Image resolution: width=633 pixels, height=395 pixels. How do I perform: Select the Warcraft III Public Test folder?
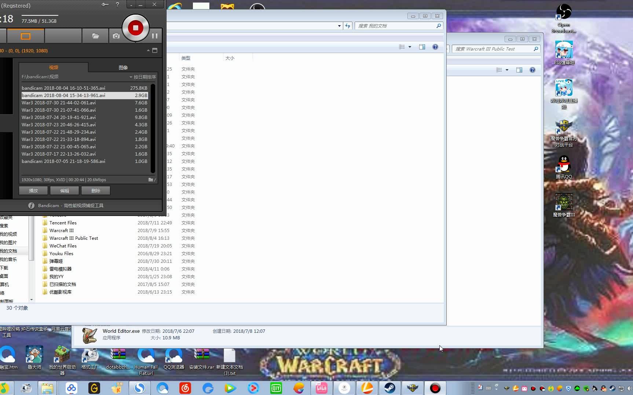point(74,238)
